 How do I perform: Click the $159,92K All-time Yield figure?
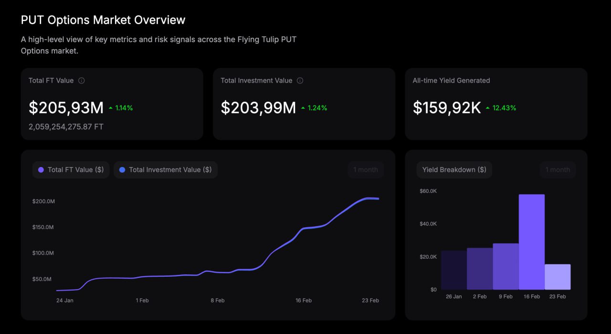[447, 108]
